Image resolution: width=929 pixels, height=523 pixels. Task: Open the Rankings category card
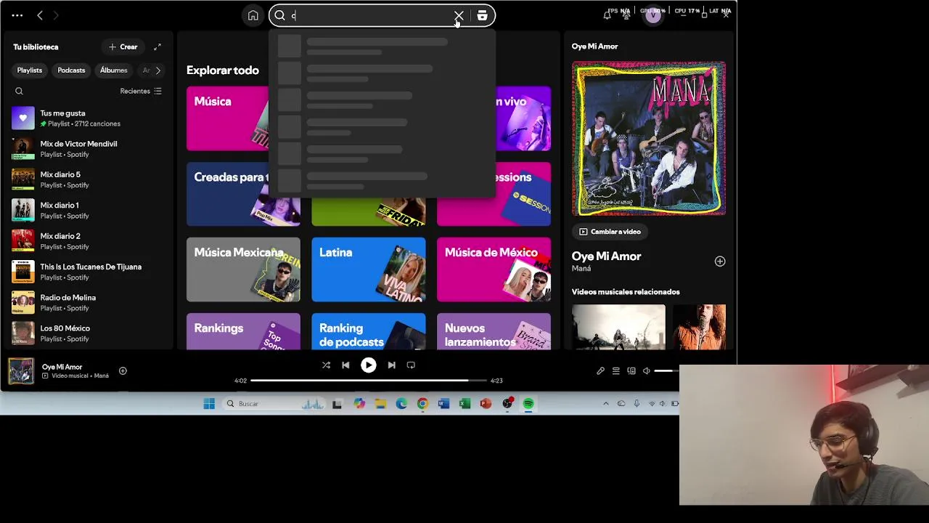(243, 331)
